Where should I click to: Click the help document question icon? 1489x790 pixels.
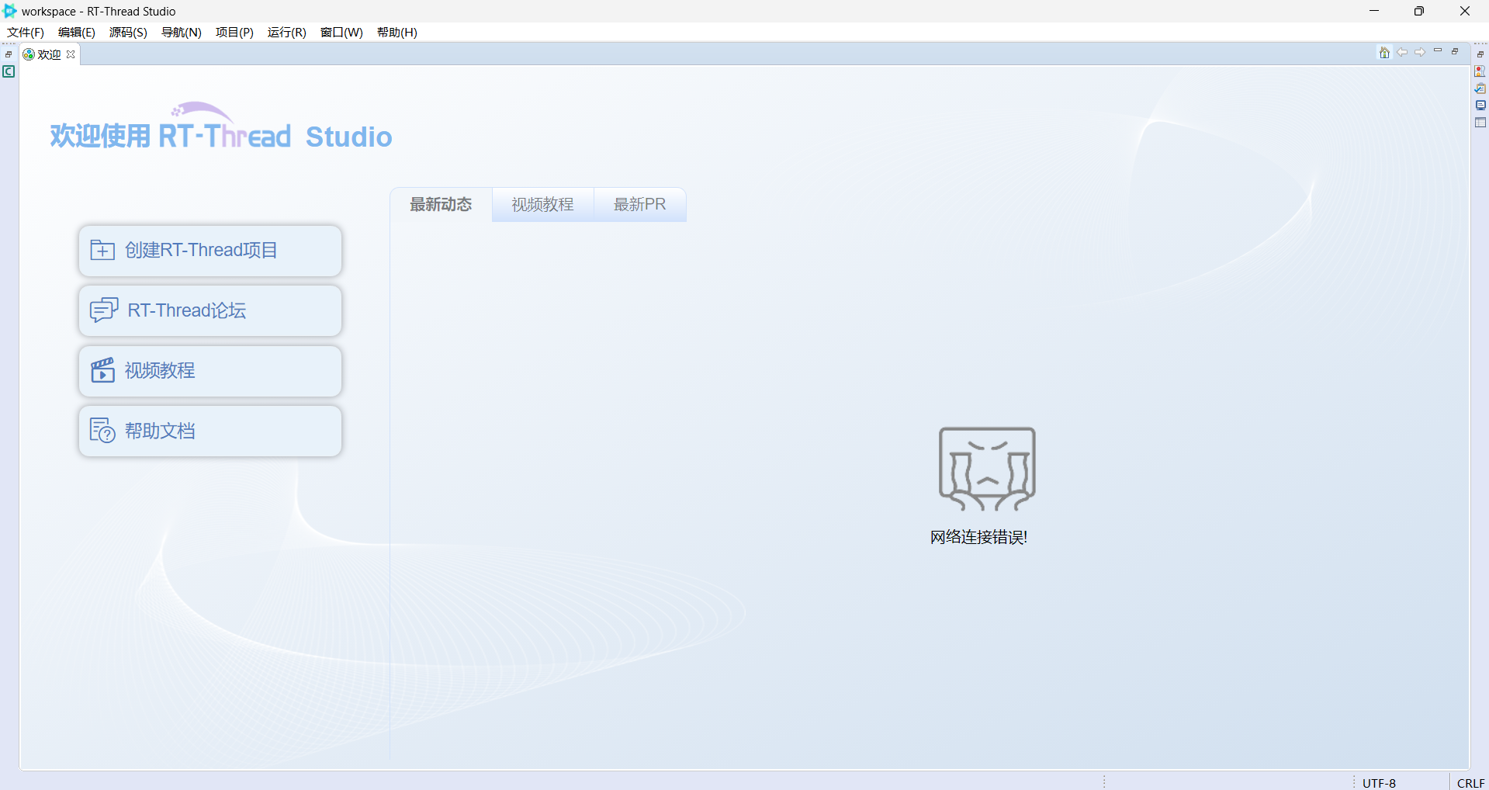pos(102,431)
